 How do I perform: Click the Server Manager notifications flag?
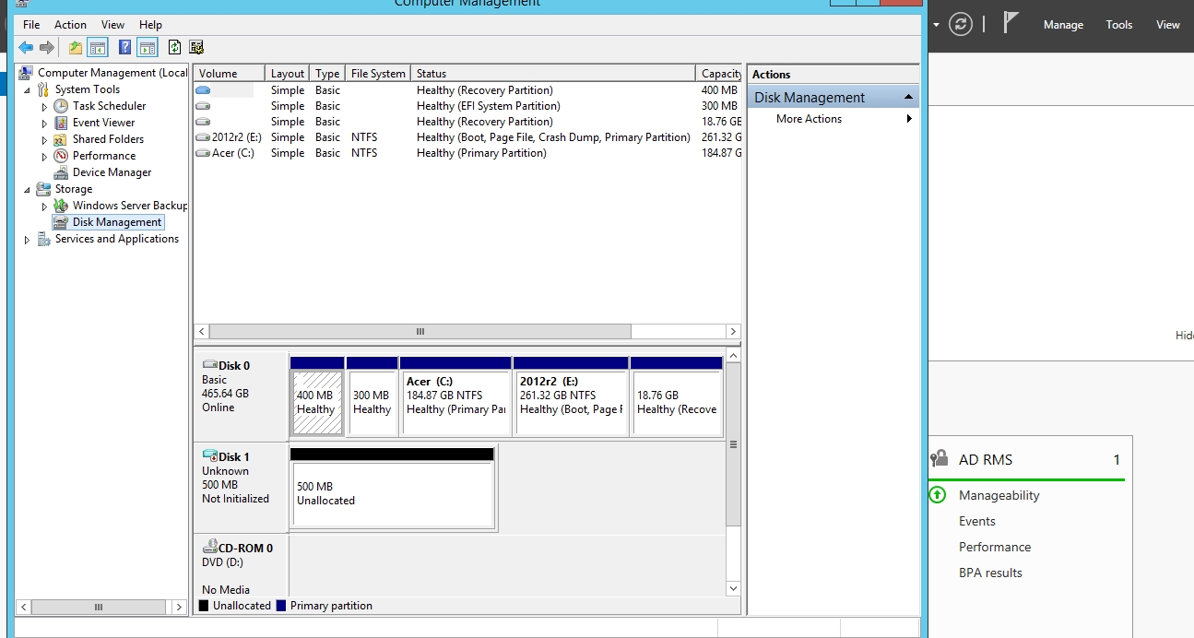[x=1011, y=24]
